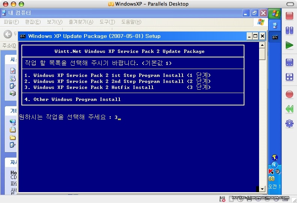
Task: Open the 보기(V) menu
Action: 54,22
